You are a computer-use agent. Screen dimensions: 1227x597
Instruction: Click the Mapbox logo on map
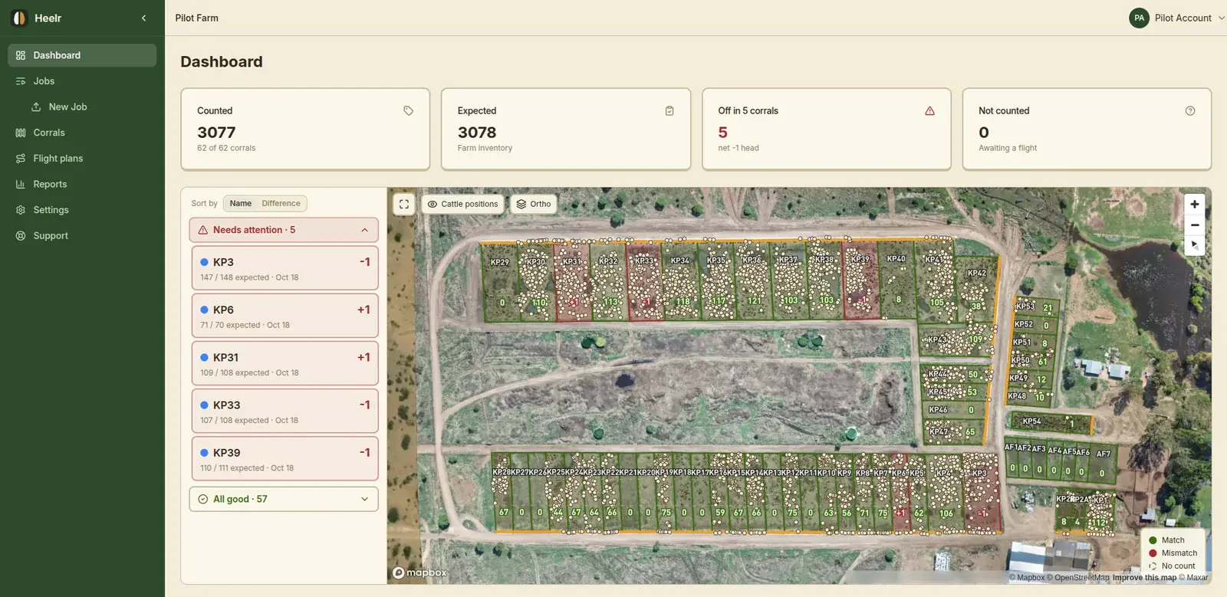419,572
